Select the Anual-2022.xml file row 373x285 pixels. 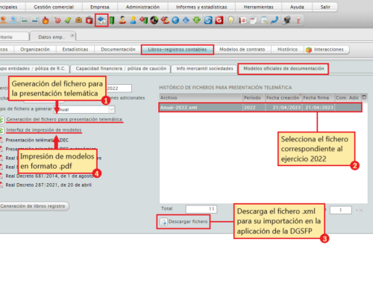260,107
